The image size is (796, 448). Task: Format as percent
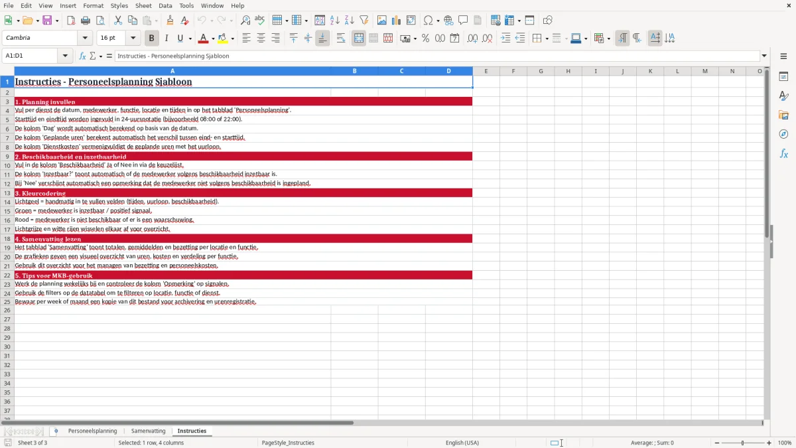pos(425,38)
